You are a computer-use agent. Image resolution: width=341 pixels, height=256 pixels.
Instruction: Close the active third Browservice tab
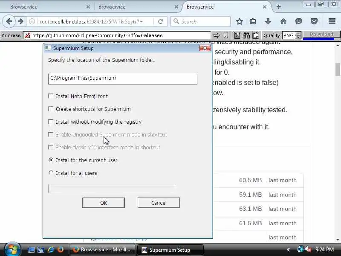pyautogui.click(x=265, y=7)
